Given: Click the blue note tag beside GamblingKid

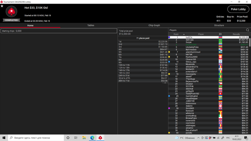Looking at the screenshot, I should click(169, 96).
